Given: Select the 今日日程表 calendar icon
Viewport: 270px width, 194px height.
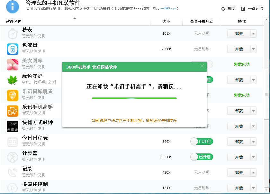Looking at the screenshot, I should pos(13,142).
